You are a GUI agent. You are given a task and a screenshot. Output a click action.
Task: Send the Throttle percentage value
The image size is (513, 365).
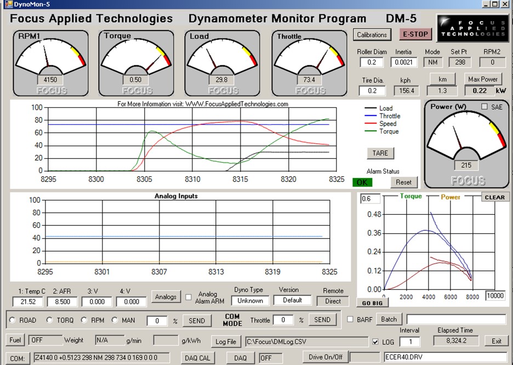(322, 320)
